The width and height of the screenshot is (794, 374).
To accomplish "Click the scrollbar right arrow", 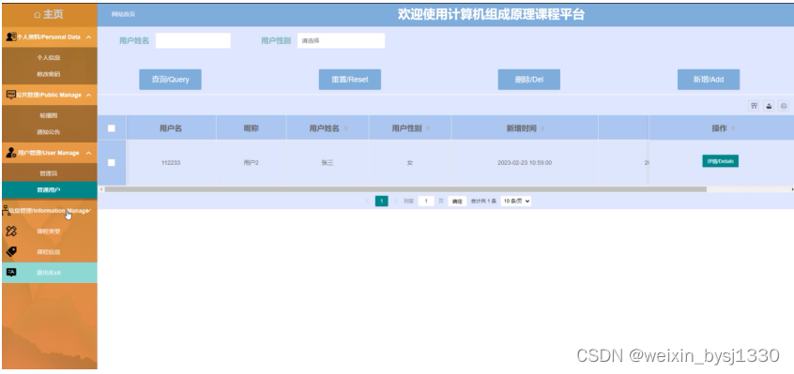I will 791,189.
